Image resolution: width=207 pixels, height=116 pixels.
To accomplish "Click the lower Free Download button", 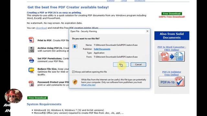I will point(38,98).
